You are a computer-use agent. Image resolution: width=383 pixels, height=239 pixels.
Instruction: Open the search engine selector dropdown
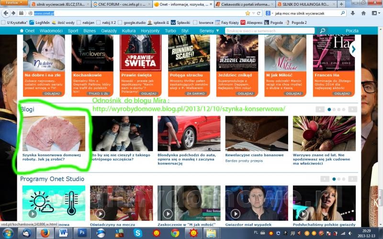[x=270, y=13]
